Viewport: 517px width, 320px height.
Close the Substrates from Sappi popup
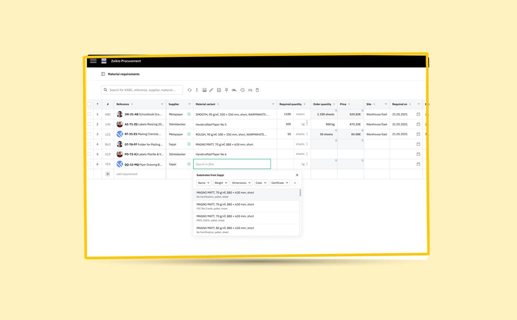tap(297, 175)
